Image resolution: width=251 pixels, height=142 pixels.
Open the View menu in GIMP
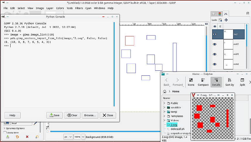pos(30,8)
